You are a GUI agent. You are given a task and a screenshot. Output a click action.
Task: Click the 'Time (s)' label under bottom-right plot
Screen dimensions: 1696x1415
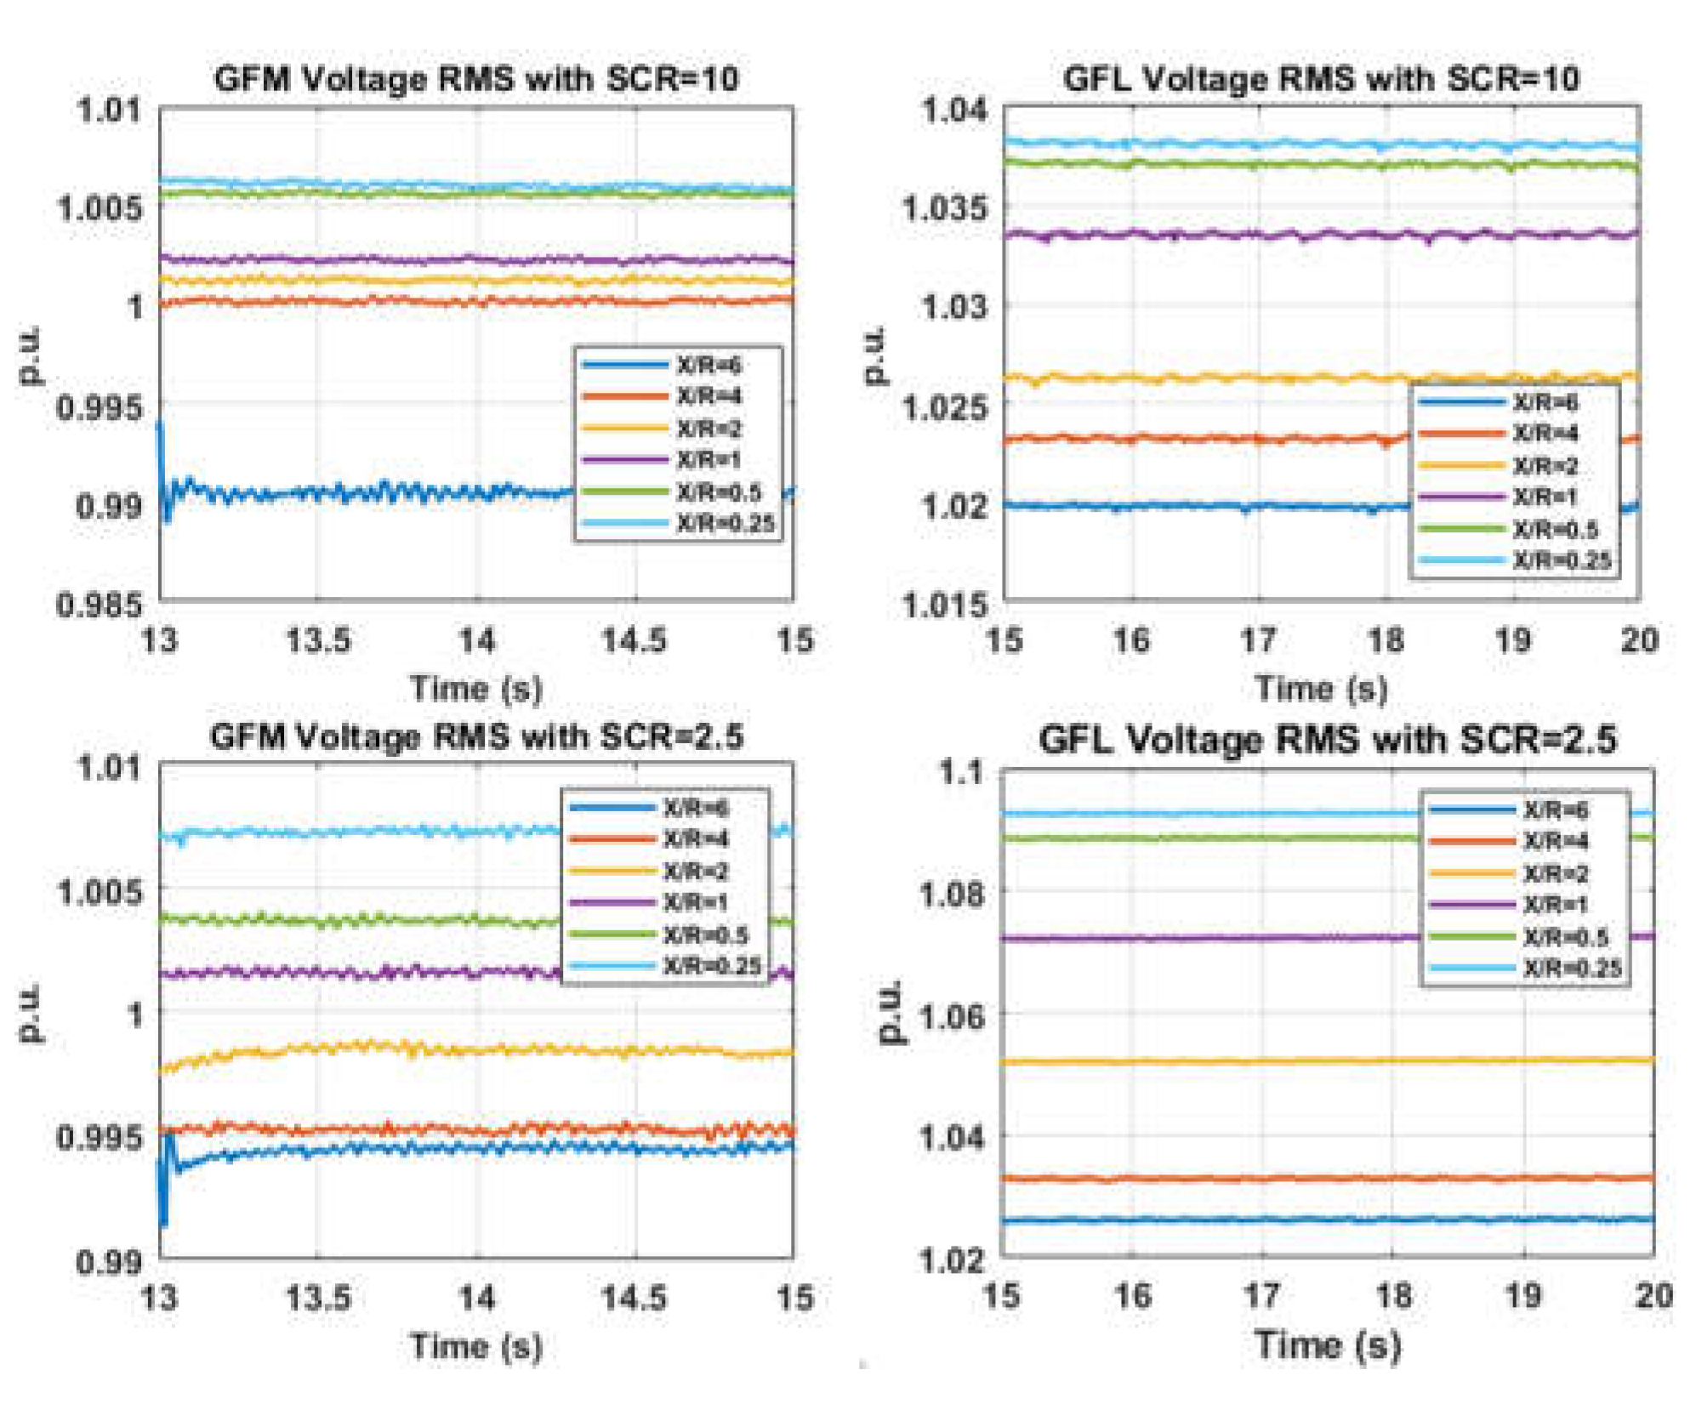click(x=1328, y=1344)
